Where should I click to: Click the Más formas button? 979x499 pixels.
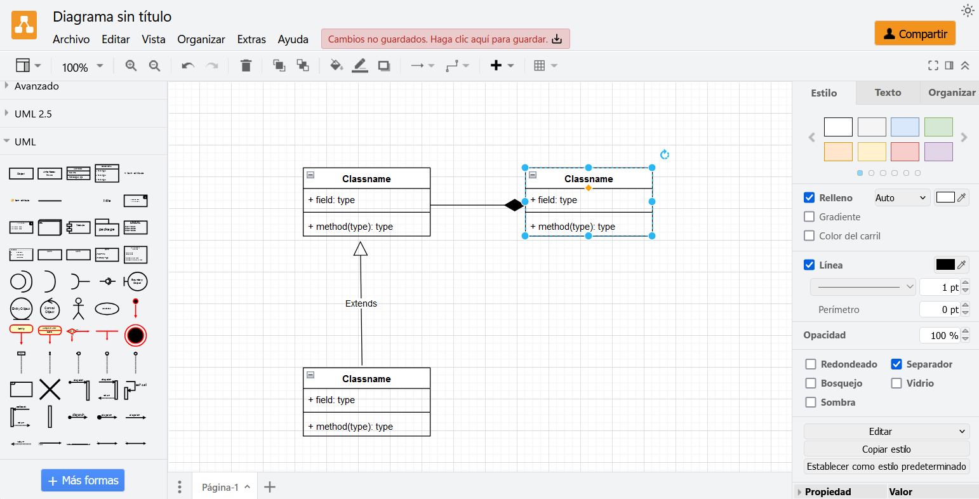point(83,481)
